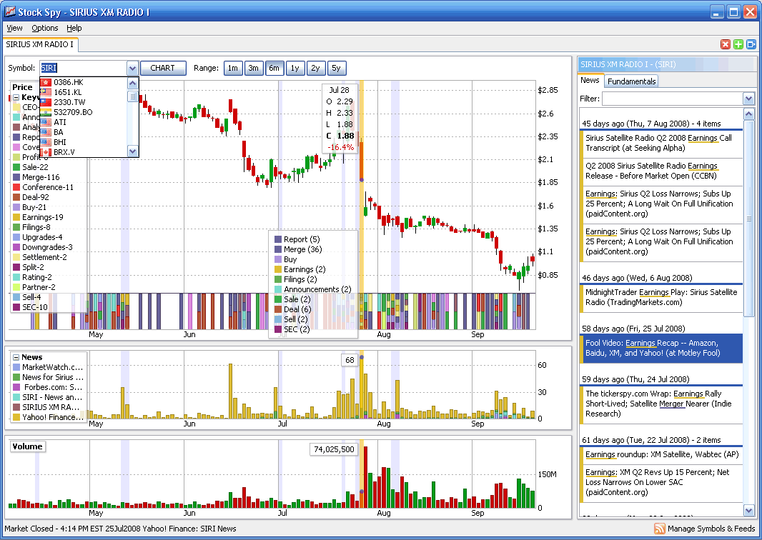This screenshot has height=540, width=762.
Task: Click news panel scroll up arrow
Action: (748, 114)
